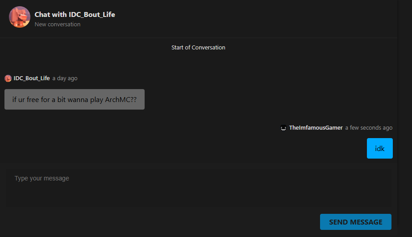Click the a day ago timestamp
412x237 pixels.
tap(65, 78)
